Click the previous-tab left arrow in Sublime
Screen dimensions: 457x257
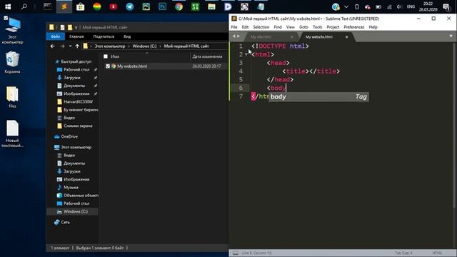click(x=233, y=36)
